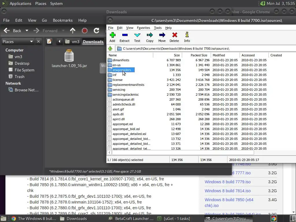Image resolution: width=296 pixels, height=222 pixels.
Task: Open the Applications menu in top panel
Action: [21, 3]
